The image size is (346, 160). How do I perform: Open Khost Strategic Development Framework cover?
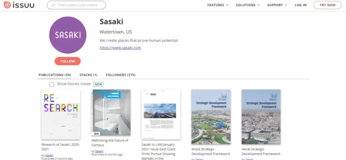211,117
